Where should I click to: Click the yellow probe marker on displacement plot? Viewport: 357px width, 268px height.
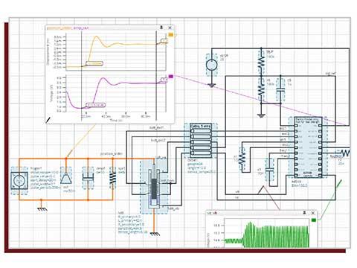pos(171,35)
